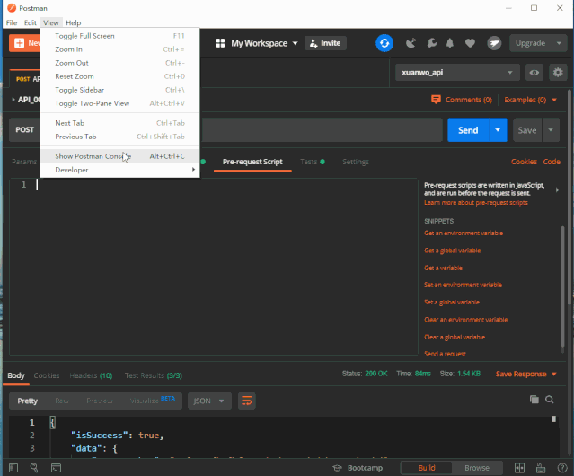
Task: Open the Examples (0) dropdown
Action: 530,100
